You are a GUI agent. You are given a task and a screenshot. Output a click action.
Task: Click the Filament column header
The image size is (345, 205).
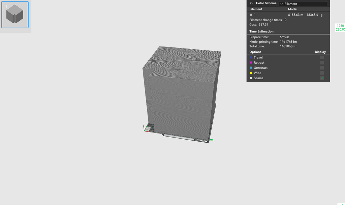click(x=256, y=9)
